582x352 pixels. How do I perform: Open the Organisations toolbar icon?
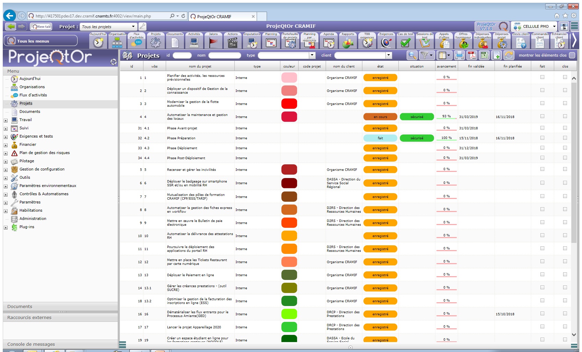point(117,42)
